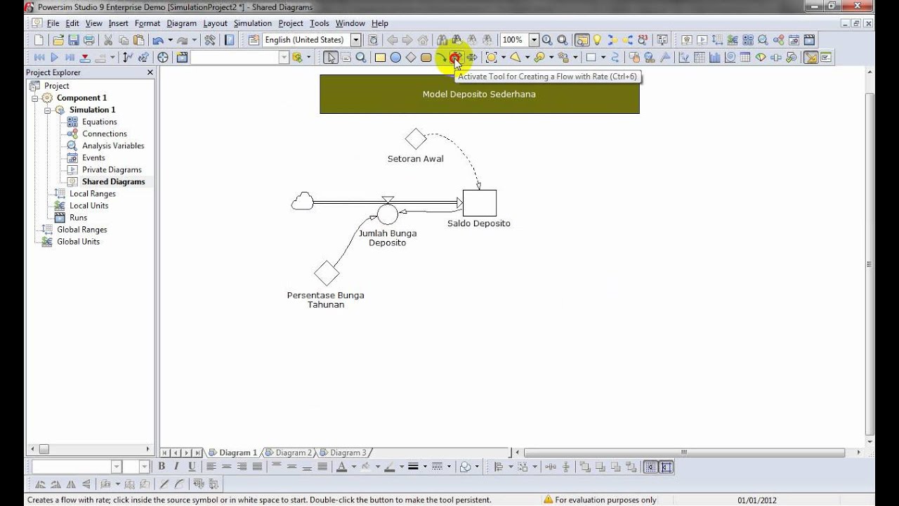The width and height of the screenshot is (899, 506).
Task: Select Global Units in Project Explorer
Action: click(x=78, y=241)
